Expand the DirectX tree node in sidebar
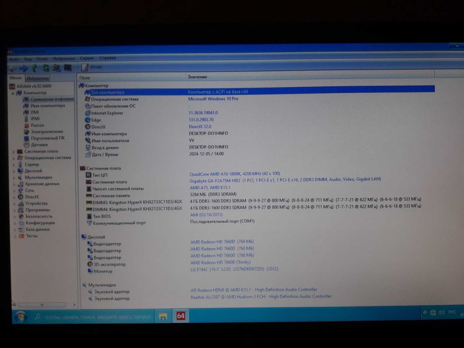 (14, 197)
